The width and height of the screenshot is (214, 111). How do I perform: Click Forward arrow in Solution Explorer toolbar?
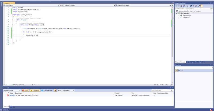[x=179, y=6]
